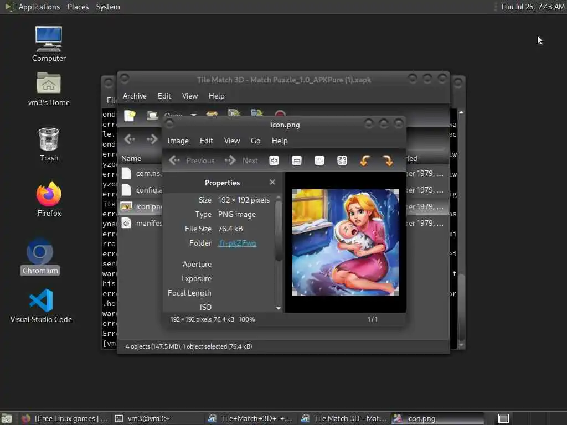Image resolution: width=567 pixels, height=425 pixels.
Task: Switch to Tile+Match+3D taskbar window
Action: [251, 418]
